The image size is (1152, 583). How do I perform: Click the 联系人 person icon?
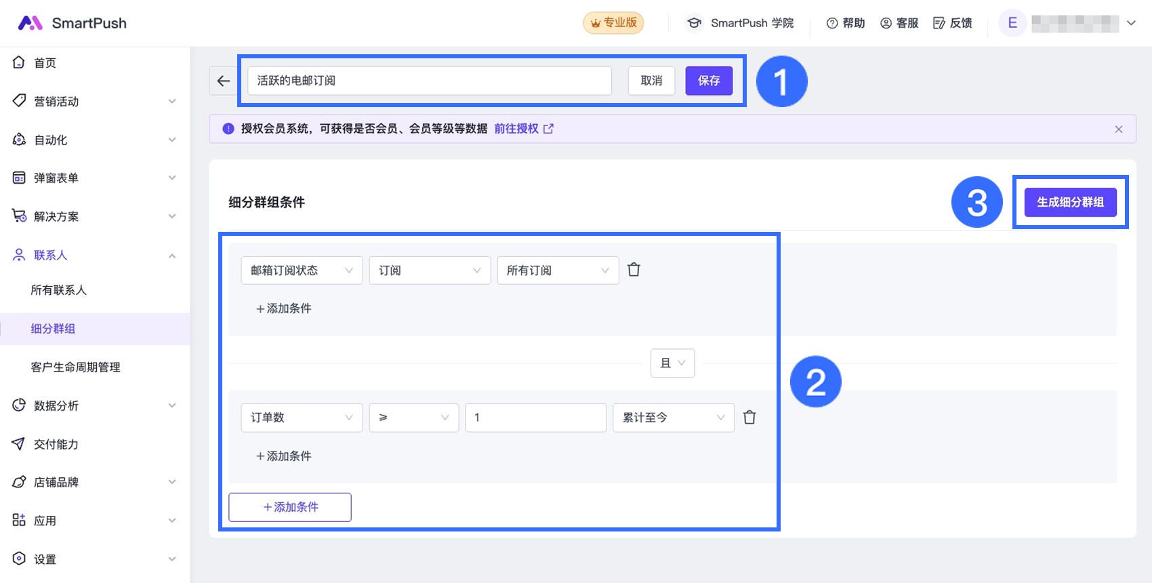[x=19, y=255]
